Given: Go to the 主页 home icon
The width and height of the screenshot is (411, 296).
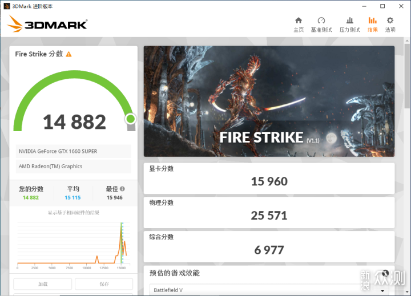Looking at the screenshot, I should (x=299, y=21).
